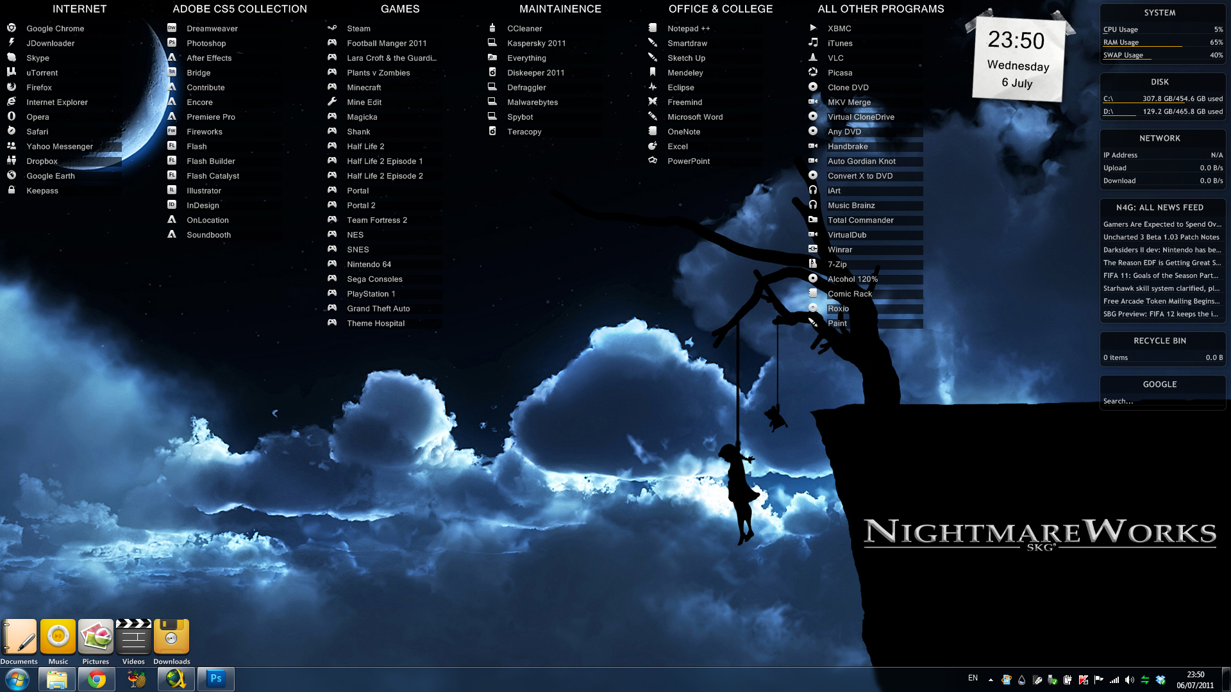Viewport: 1231px width, 692px height.
Task: Click the Google Search input field
Action: (x=1162, y=401)
